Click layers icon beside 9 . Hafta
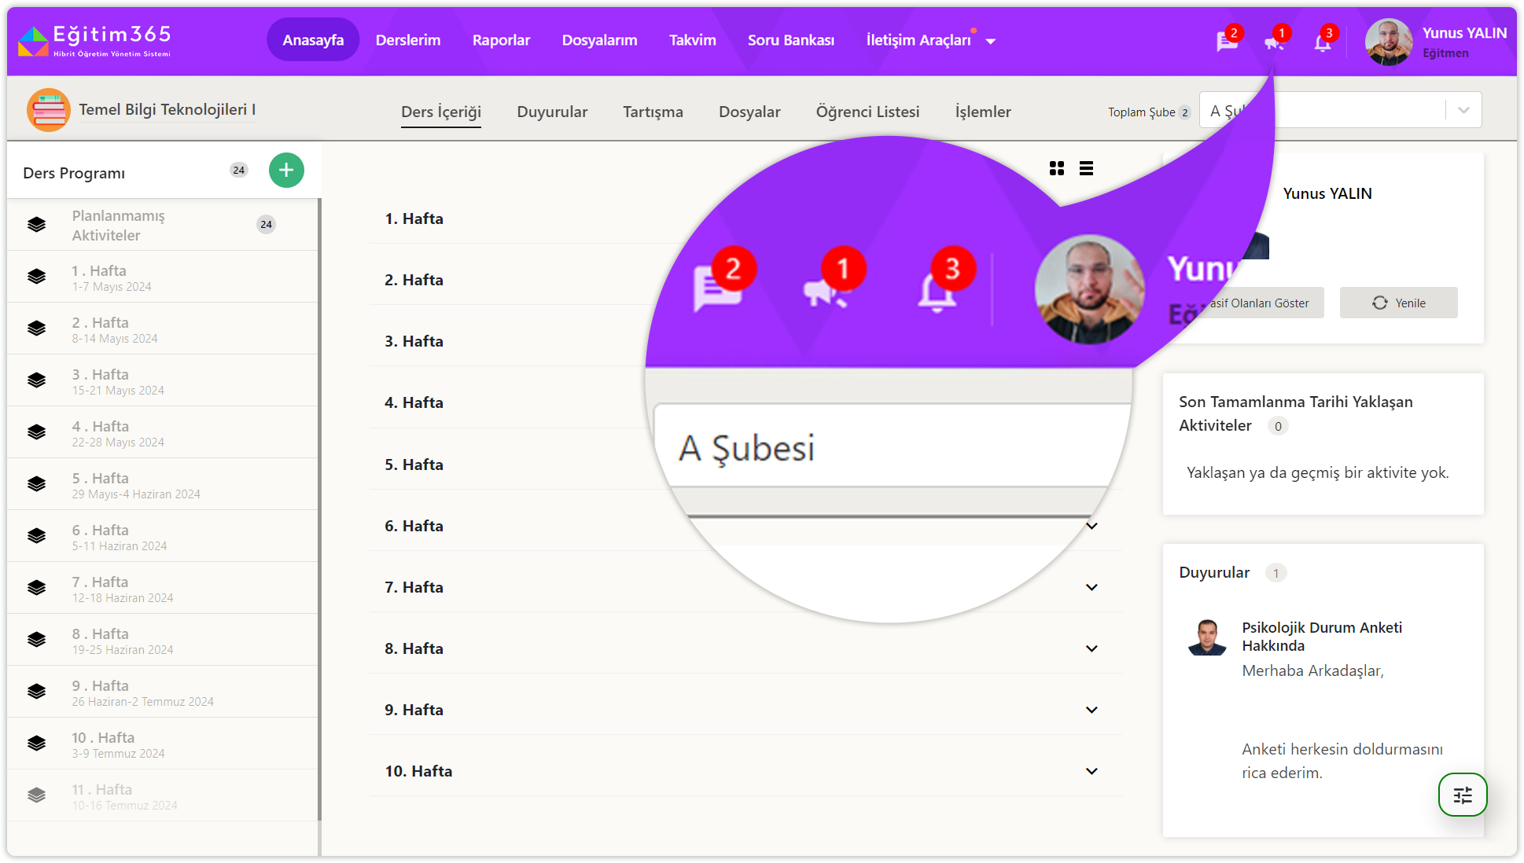 [x=36, y=692]
